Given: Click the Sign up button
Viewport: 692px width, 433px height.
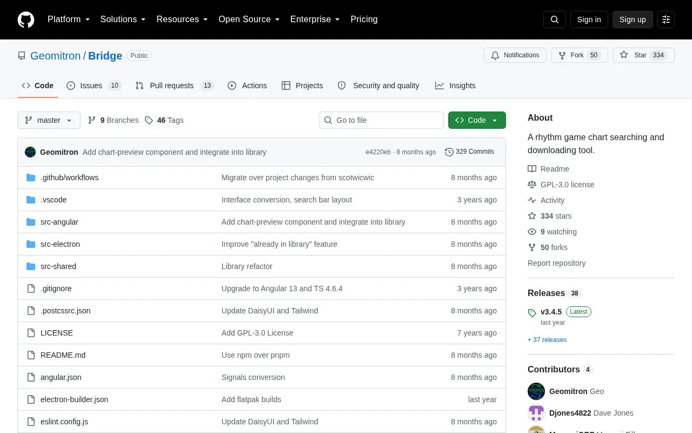Looking at the screenshot, I should point(633,19).
